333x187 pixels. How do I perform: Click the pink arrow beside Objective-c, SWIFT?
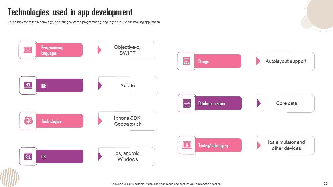click(x=100, y=50)
